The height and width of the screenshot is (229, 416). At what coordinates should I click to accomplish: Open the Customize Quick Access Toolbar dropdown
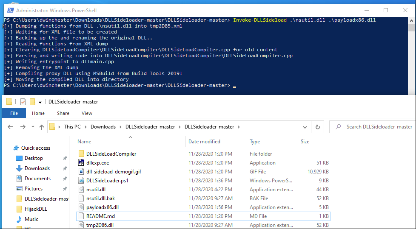click(40, 102)
